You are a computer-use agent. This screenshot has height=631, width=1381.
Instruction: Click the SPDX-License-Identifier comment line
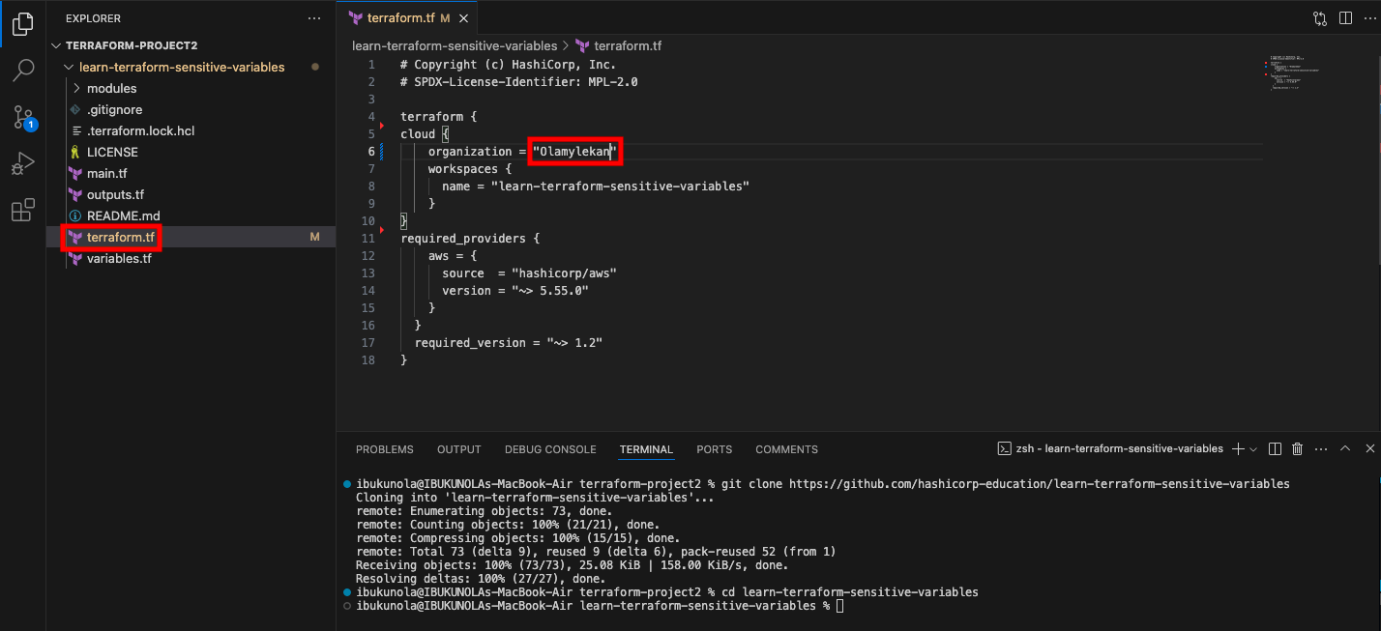click(518, 82)
